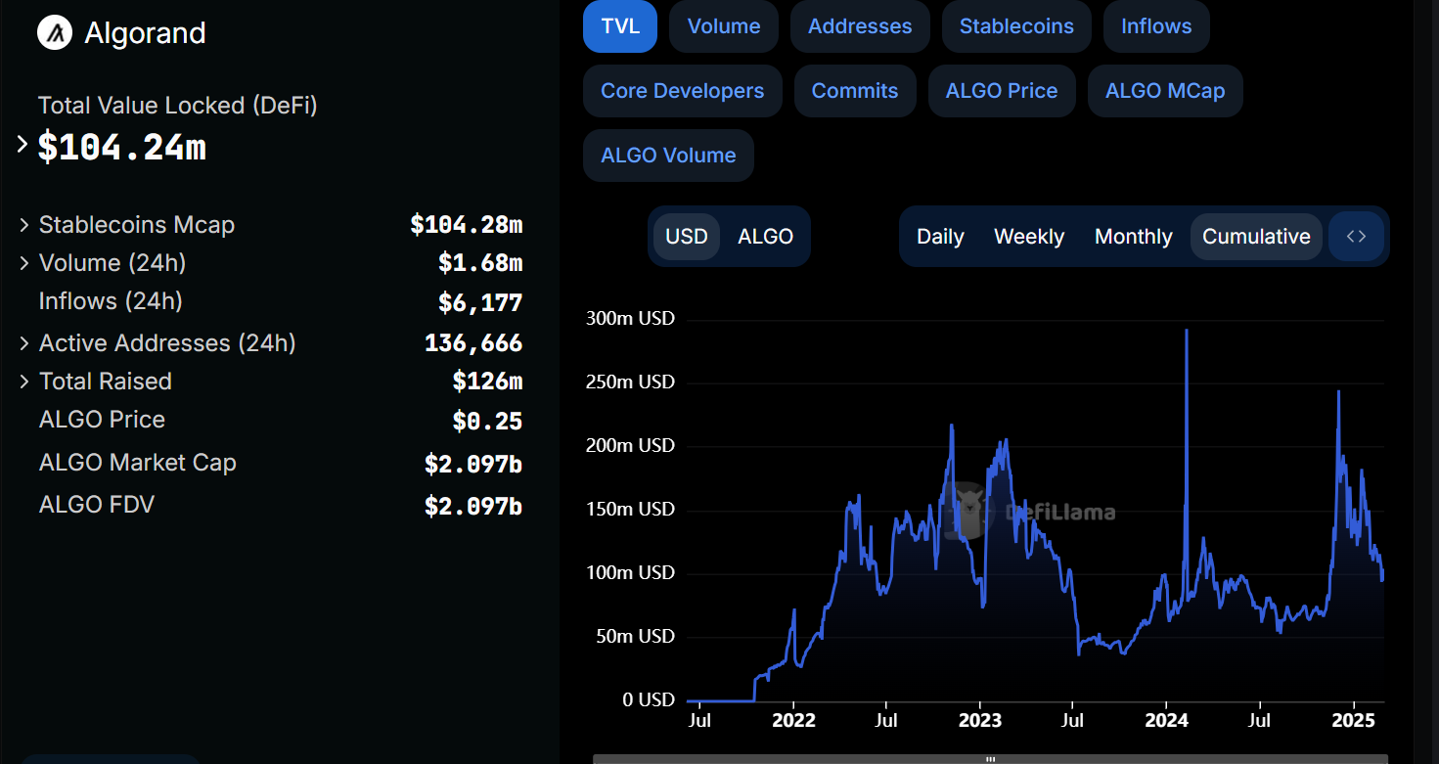This screenshot has height=764, width=1439.
Task: Expand the Total Raised row
Action: 24,382
